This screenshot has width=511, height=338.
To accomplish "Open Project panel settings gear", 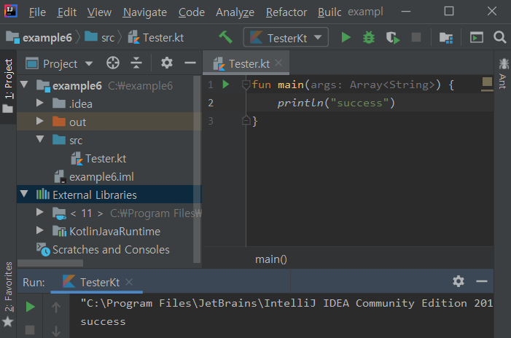I will pyautogui.click(x=166, y=63).
